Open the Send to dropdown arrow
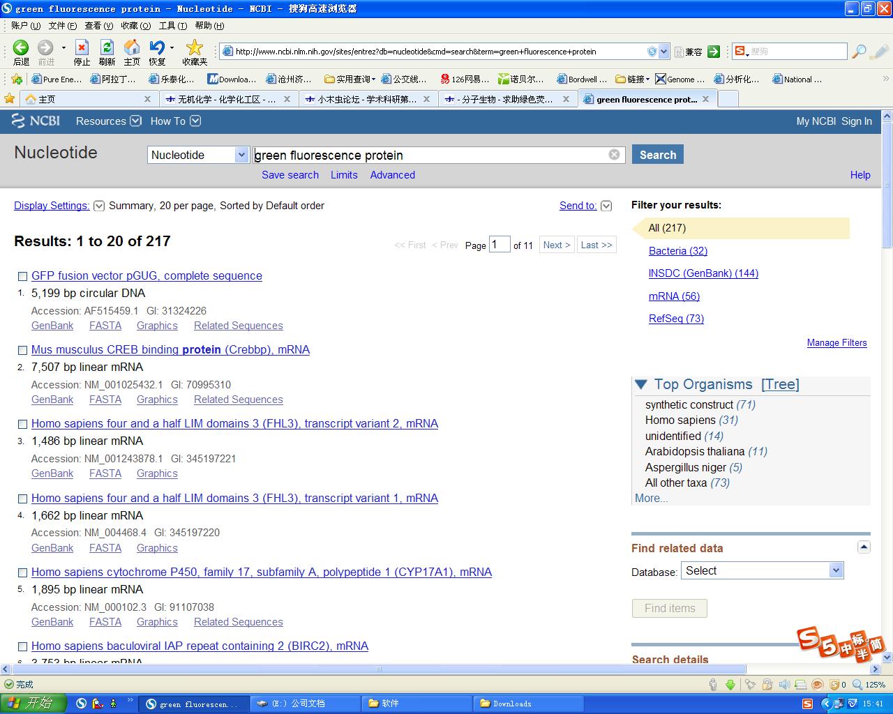The height and width of the screenshot is (714, 893). tap(606, 206)
